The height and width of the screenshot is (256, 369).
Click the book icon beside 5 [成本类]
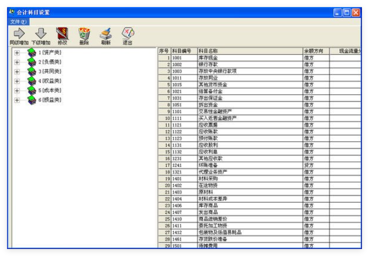pyautogui.click(x=31, y=90)
